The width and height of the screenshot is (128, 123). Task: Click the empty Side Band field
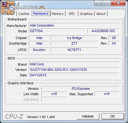pyautogui.click(x=54, y=99)
